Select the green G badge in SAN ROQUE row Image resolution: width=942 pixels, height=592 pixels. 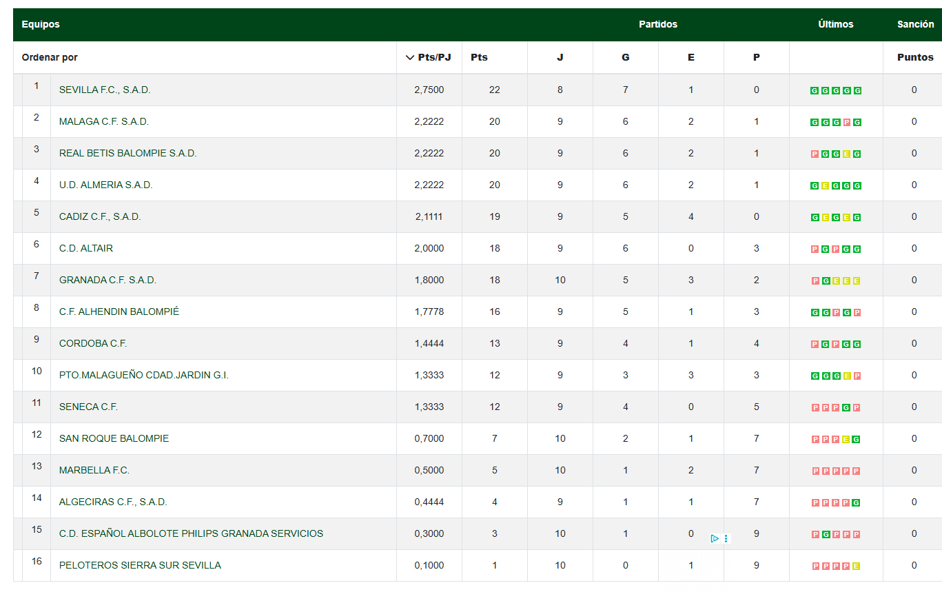tap(857, 440)
